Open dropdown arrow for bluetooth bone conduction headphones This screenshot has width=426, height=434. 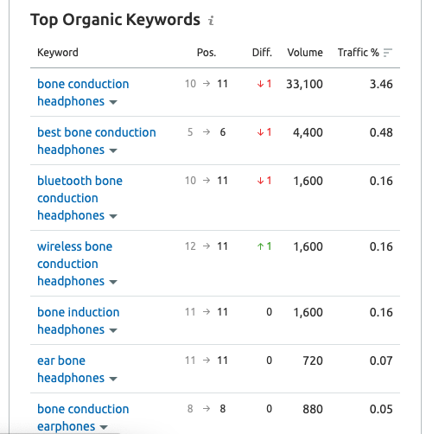pyautogui.click(x=113, y=216)
